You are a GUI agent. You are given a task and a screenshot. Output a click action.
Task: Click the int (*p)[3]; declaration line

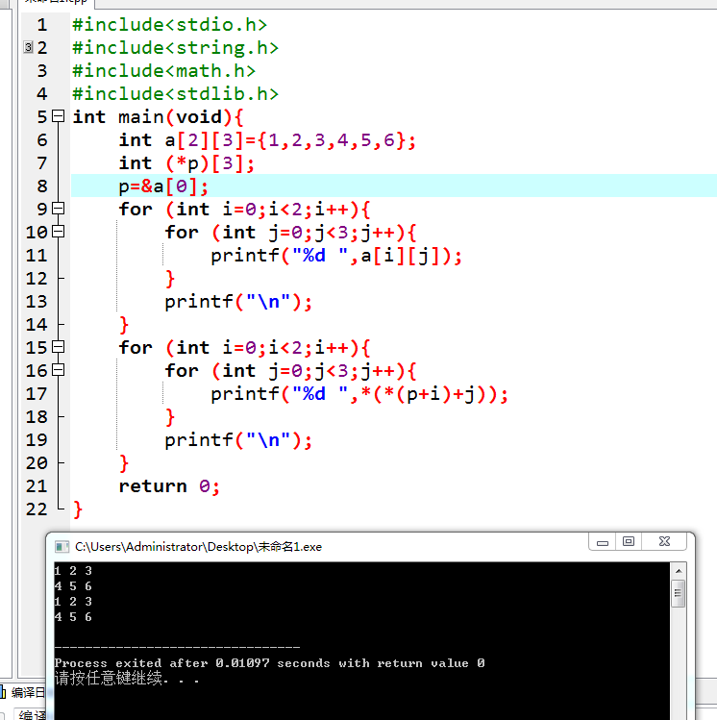pos(186,163)
